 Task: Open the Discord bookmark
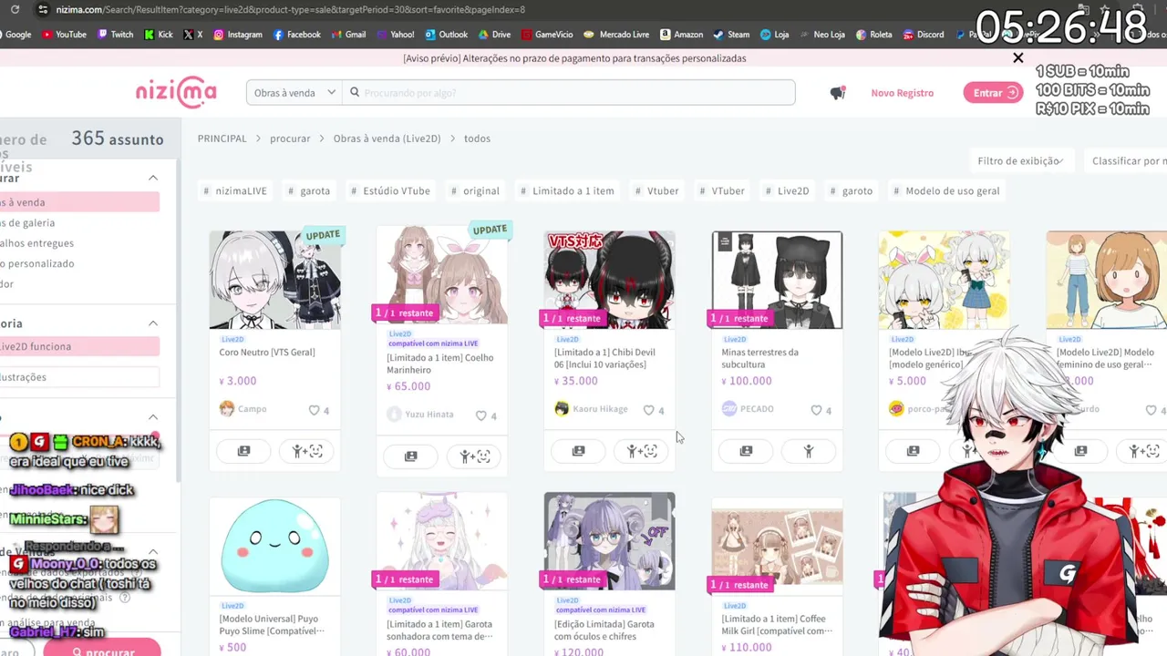924,35
